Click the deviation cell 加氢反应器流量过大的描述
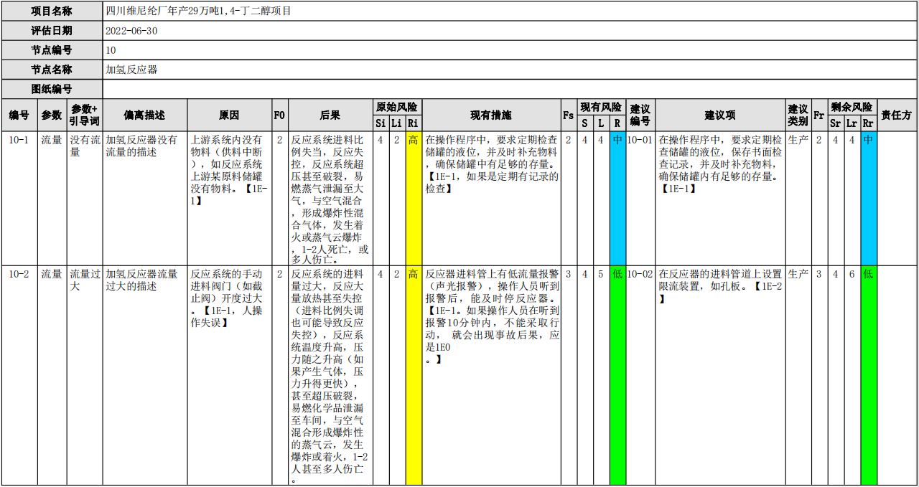 pyautogui.click(x=145, y=375)
